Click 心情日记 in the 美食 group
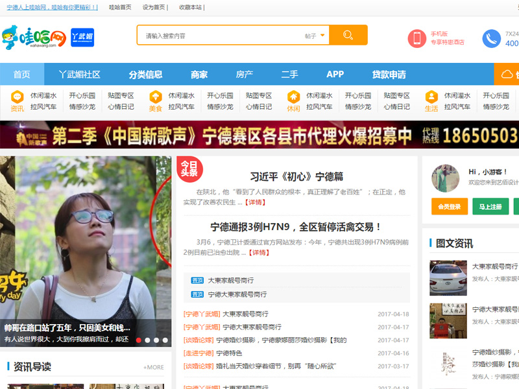 point(259,107)
